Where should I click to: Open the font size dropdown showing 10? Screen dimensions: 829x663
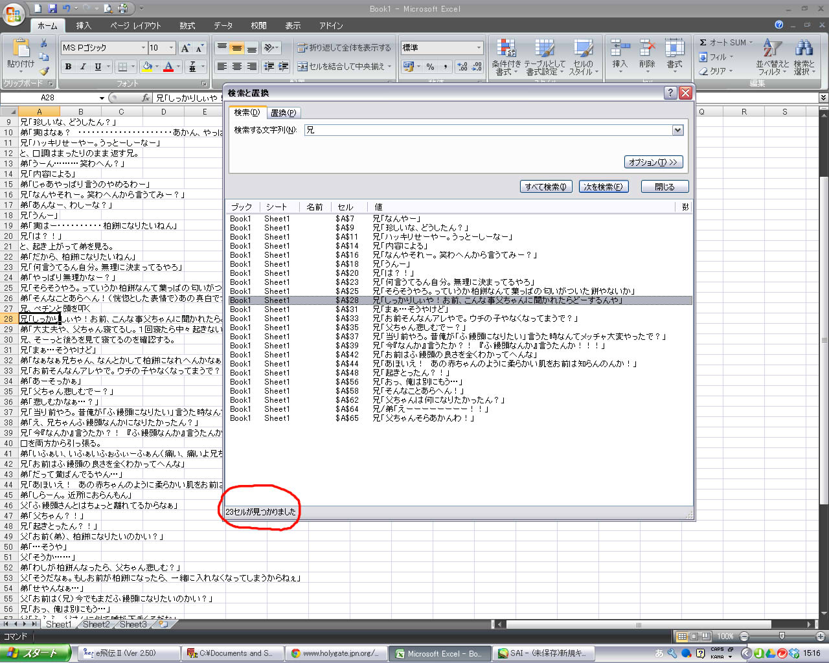point(171,48)
